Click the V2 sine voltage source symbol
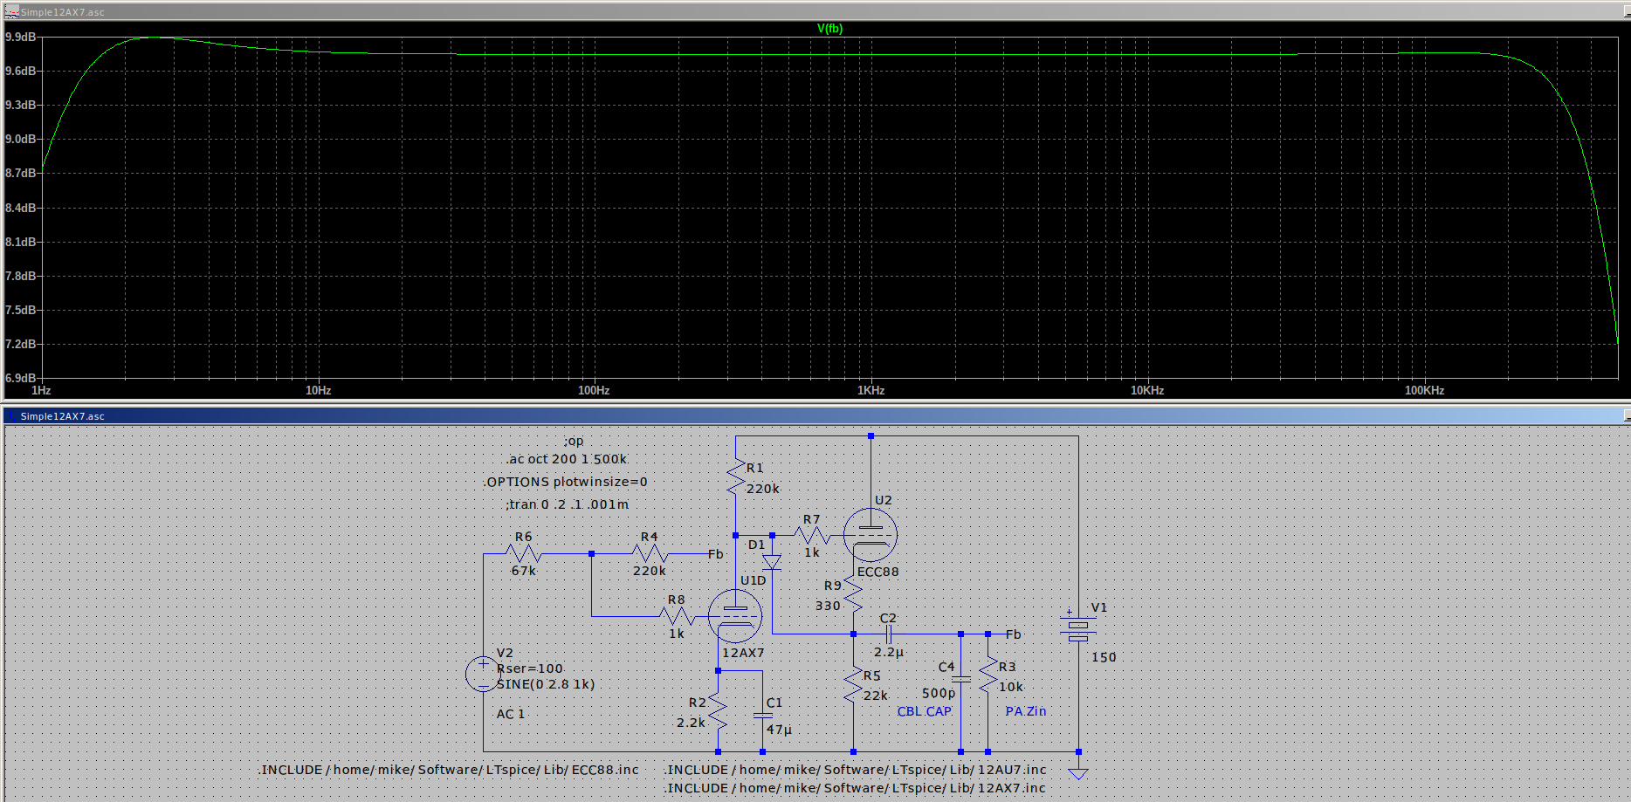The width and height of the screenshot is (1631, 802). coord(483,675)
